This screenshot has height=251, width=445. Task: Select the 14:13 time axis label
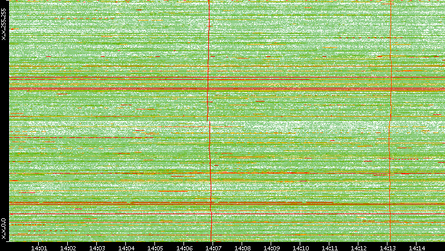pyautogui.click(x=387, y=248)
